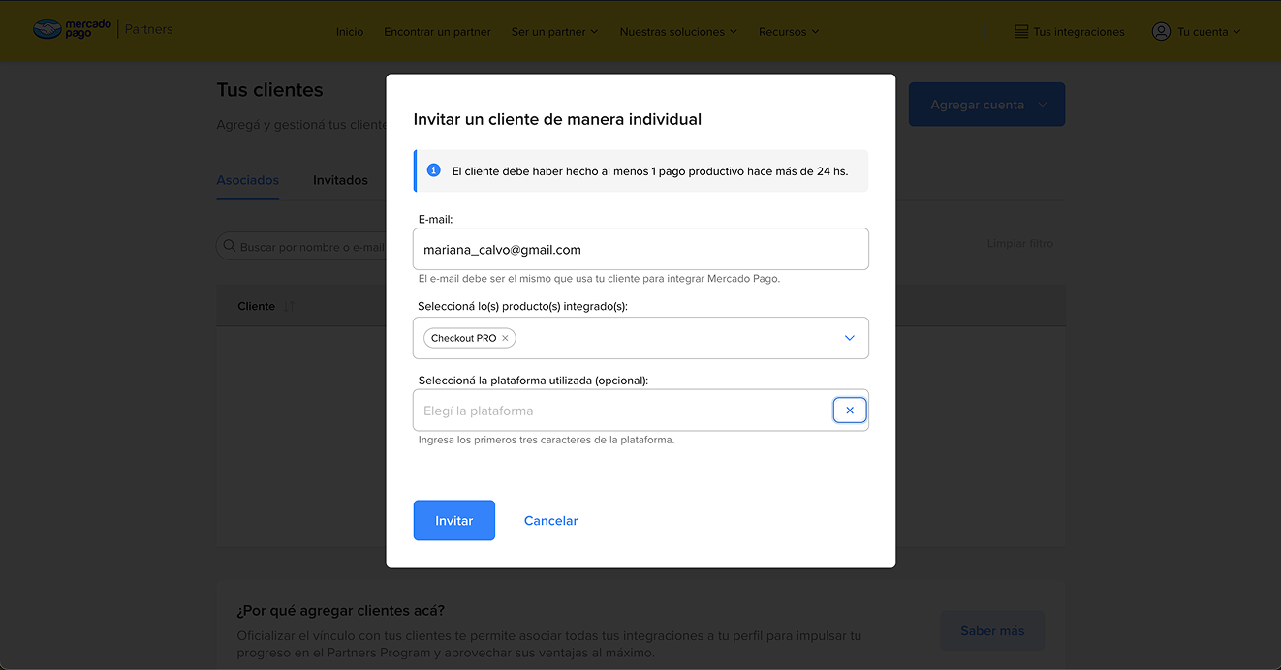The width and height of the screenshot is (1281, 670).
Task: Click the 24 hs payment notice text
Action: (650, 170)
